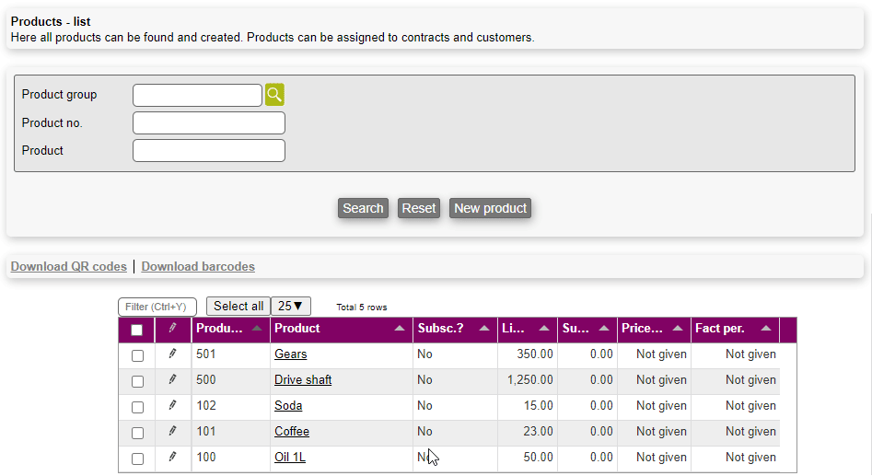This screenshot has height=476, width=872.
Task: Check the box for Gears row
Action: coord(137,355)
